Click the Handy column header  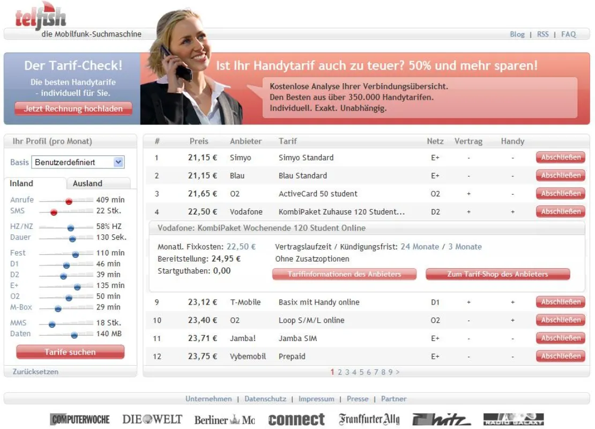tap(512, 141)
